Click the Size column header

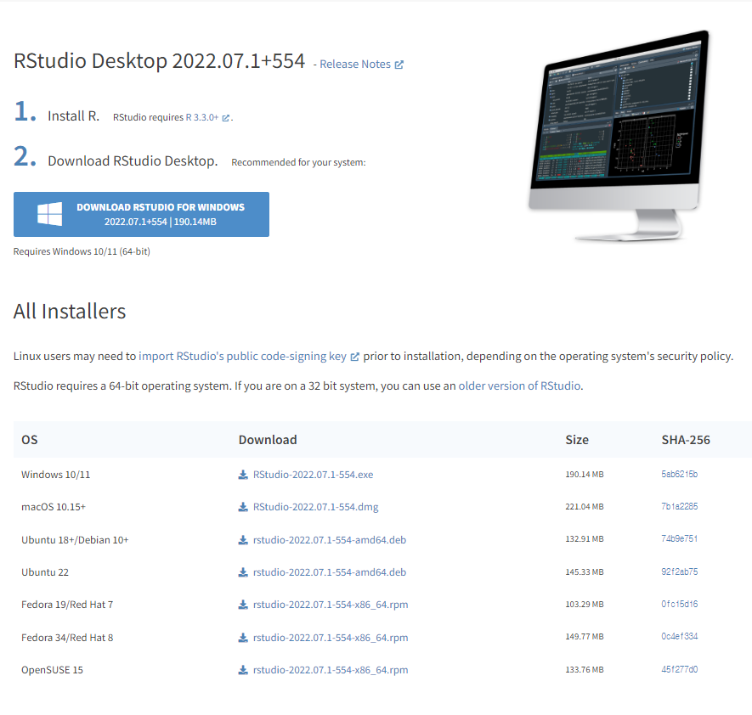pyautogui.click(x=576, y=440)
